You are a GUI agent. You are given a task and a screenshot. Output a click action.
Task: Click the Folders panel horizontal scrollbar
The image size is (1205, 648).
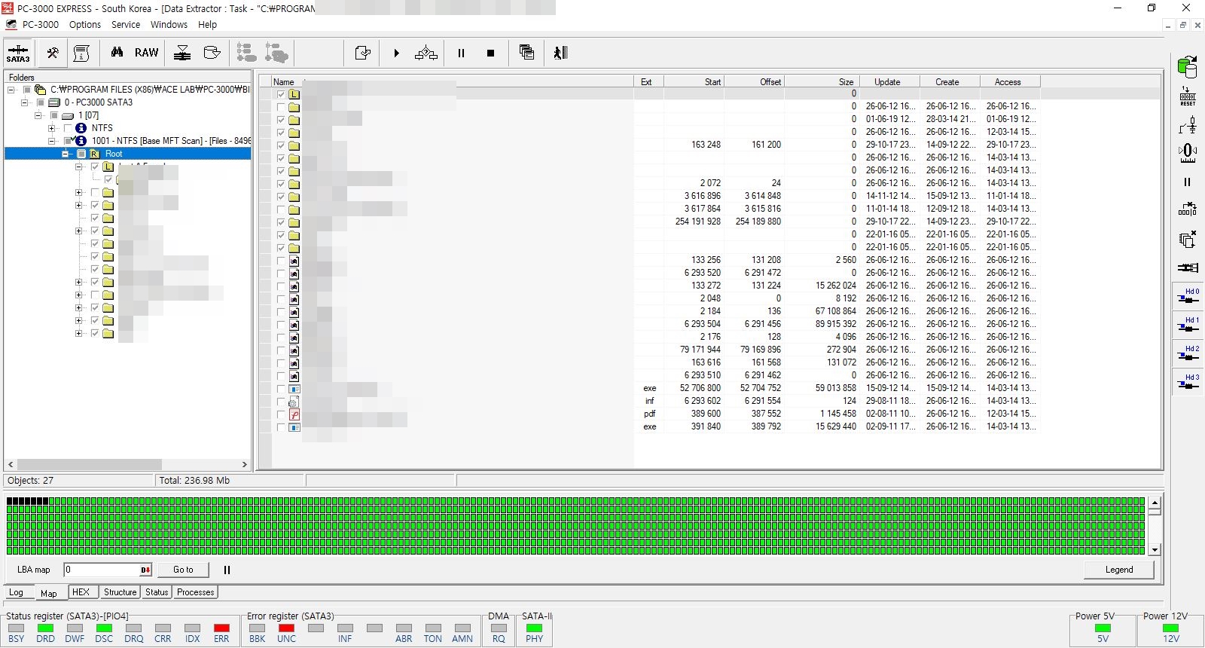(x=127, y=464)
